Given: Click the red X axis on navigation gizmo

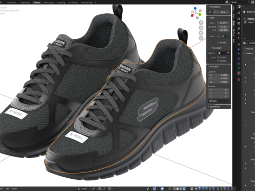Looking at the screenshot, I should [192, 15].
